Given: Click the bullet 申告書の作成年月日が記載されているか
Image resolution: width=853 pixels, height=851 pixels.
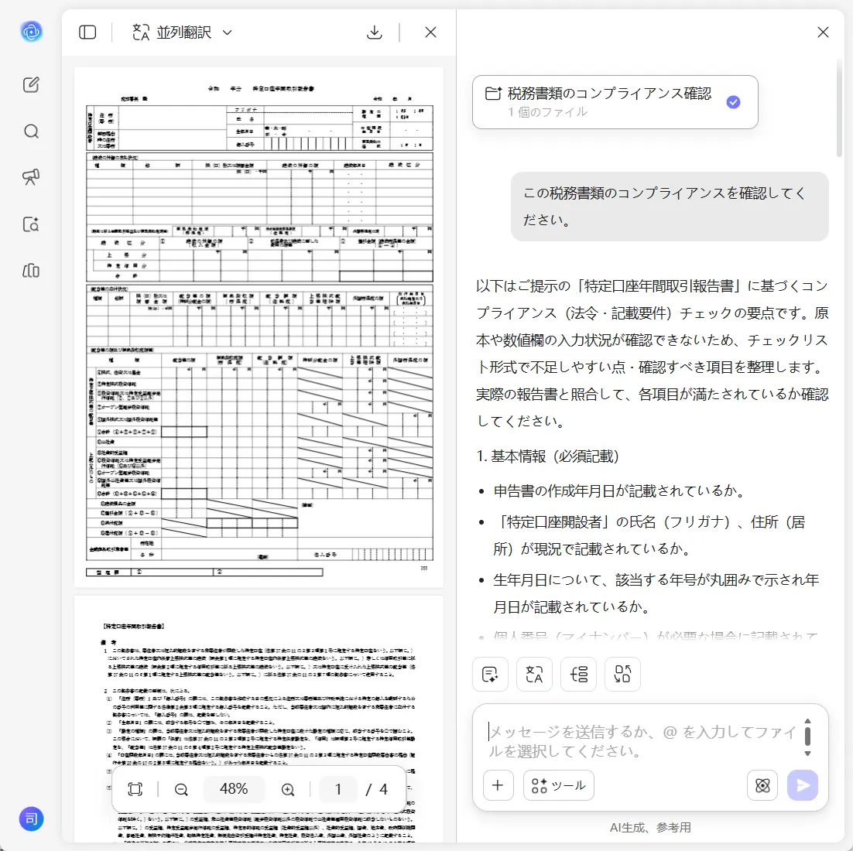Looking at the screenshot, I should 619,491.
